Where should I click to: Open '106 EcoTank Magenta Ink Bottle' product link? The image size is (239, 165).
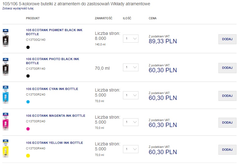(x=55, y=116)
